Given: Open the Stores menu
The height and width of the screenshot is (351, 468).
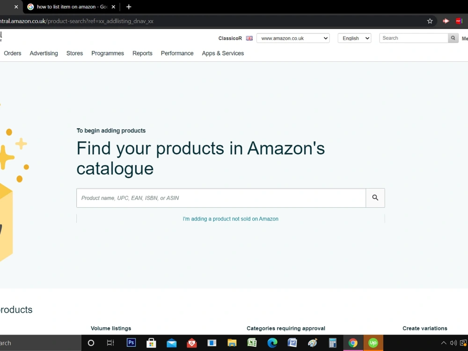Looking at the screenshot, I should pos(74,53).
